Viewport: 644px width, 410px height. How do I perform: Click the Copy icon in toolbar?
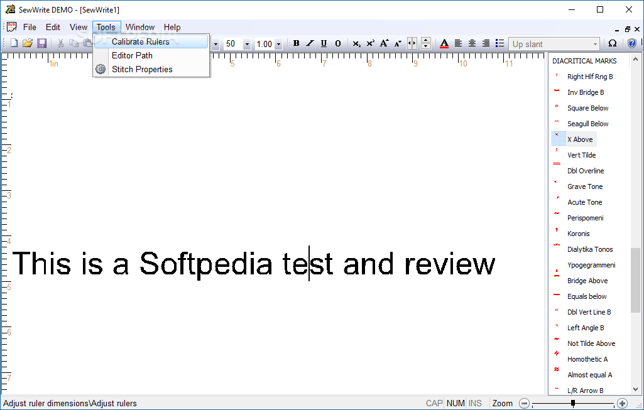[74, 43]
